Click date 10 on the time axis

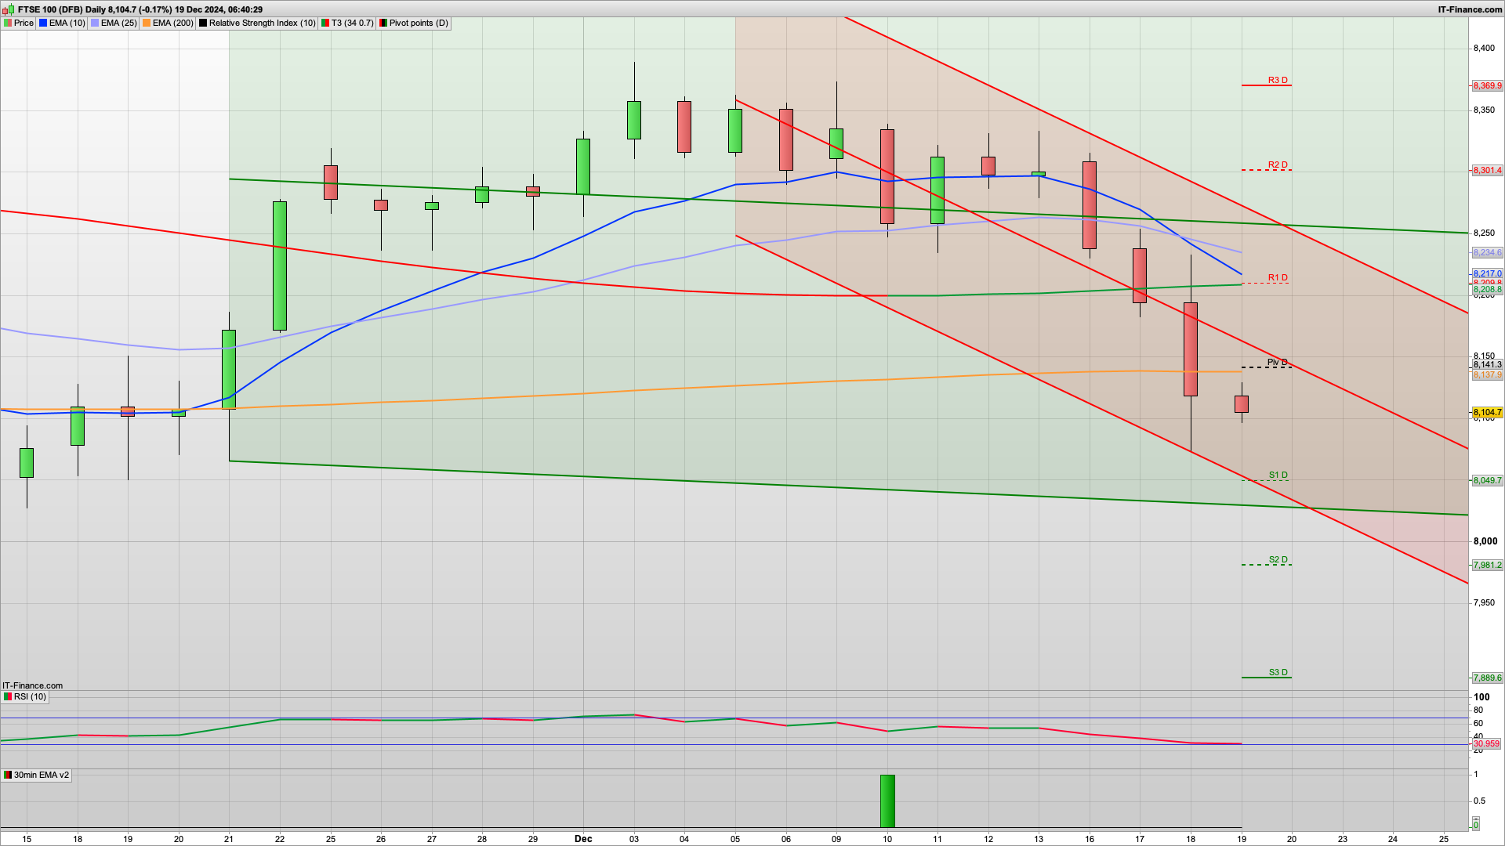(x=887, y=839)
